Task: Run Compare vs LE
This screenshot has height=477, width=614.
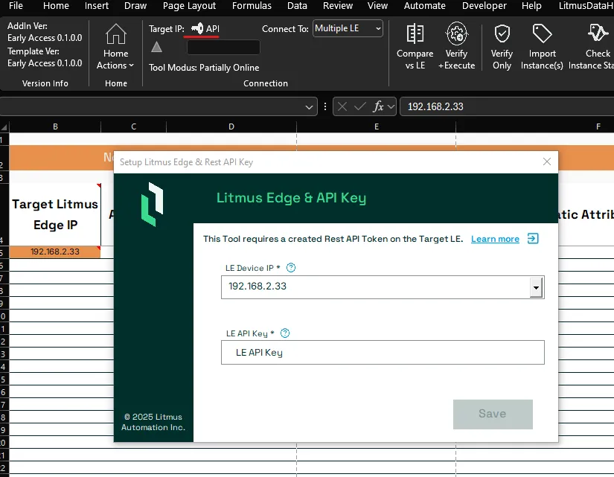Action: tap(415, 46)
